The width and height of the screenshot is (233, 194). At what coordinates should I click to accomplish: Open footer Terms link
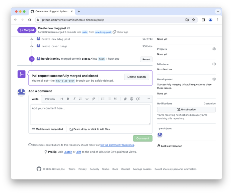72,169
